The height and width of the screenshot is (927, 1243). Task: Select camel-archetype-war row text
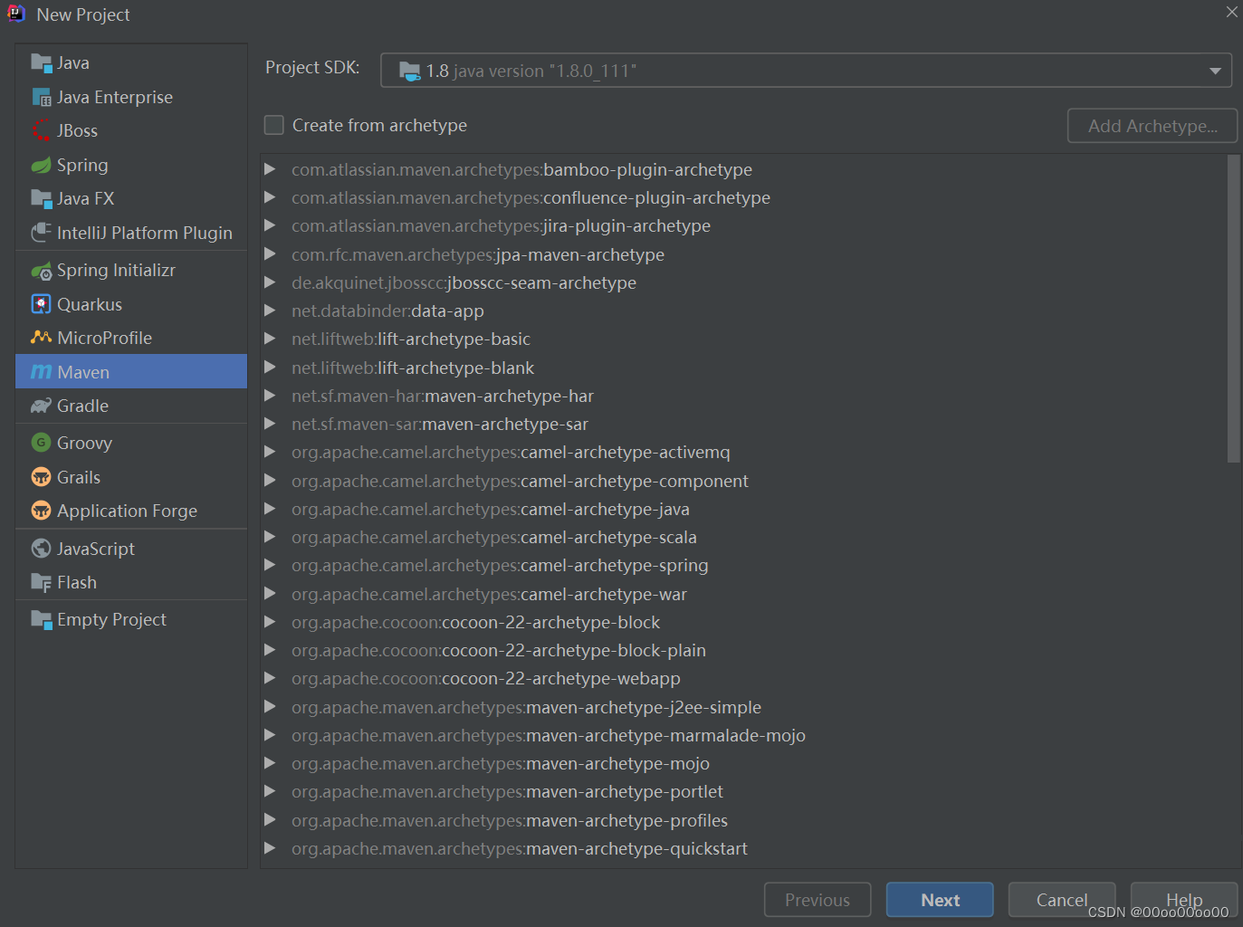click(489, 594)
